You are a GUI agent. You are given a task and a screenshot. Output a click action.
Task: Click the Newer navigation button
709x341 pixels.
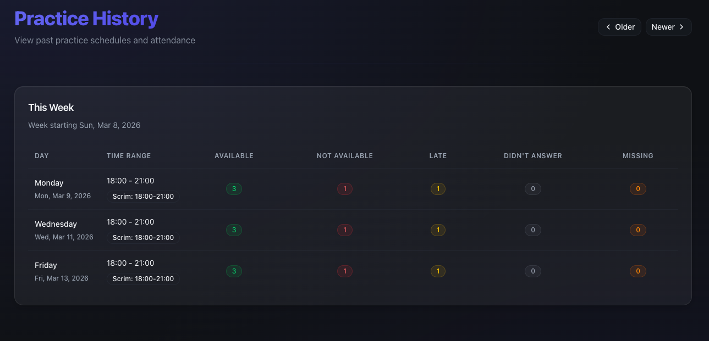coord(668,26)
